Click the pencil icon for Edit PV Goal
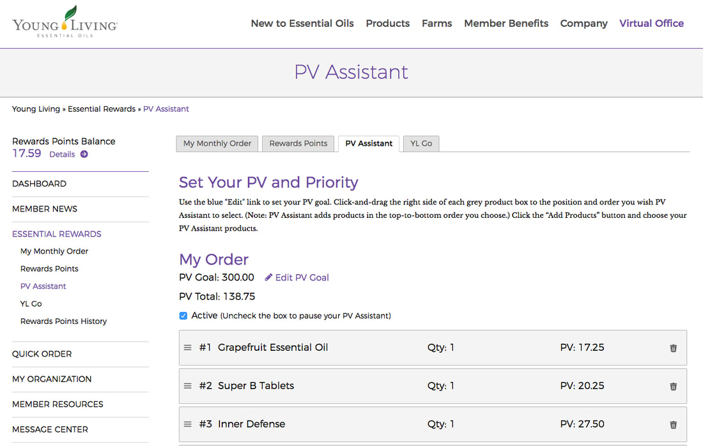703x446 pixels. point(268,277)
